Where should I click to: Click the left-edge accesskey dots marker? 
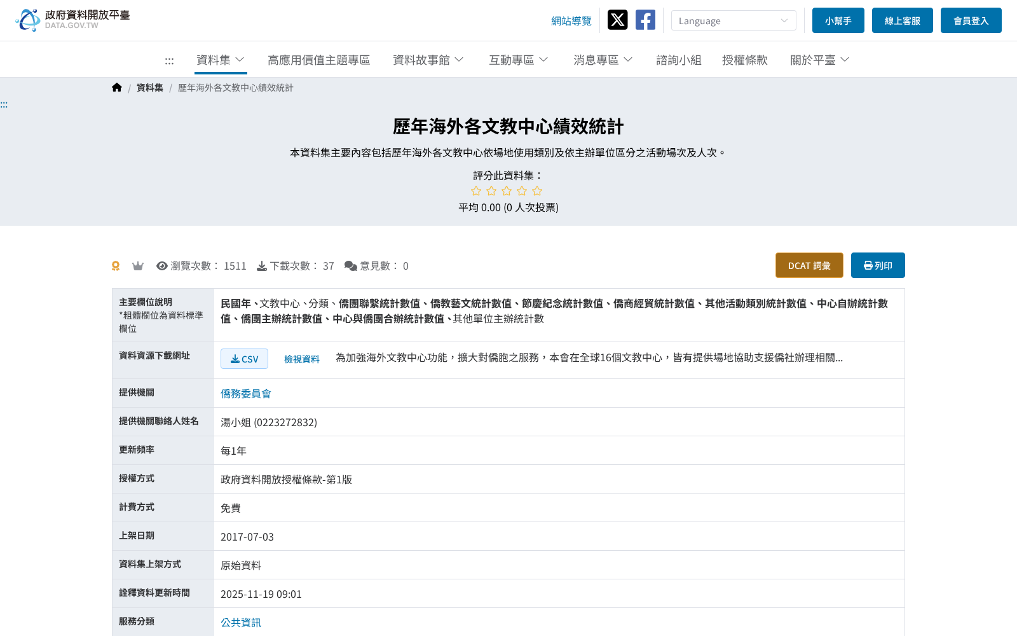4,104
